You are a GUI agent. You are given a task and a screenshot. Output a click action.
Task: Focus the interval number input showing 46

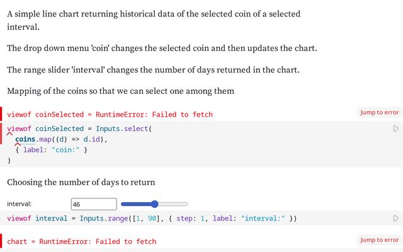click(94, 204)
